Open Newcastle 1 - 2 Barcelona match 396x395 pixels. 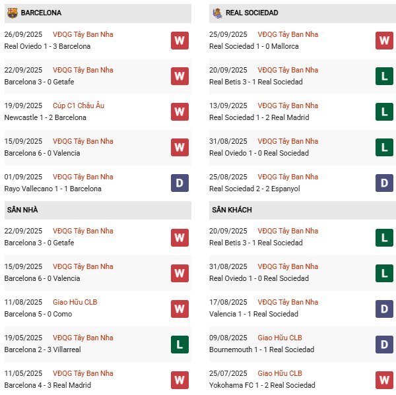click(45, 117)
